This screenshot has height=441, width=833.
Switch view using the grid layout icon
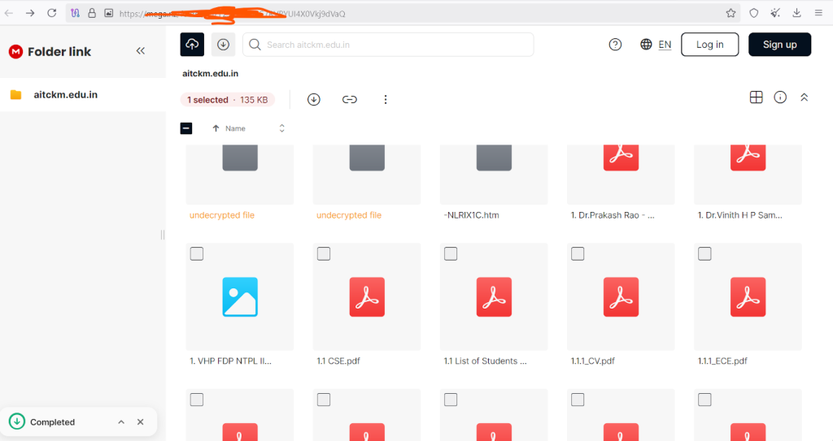coord(756,97)
